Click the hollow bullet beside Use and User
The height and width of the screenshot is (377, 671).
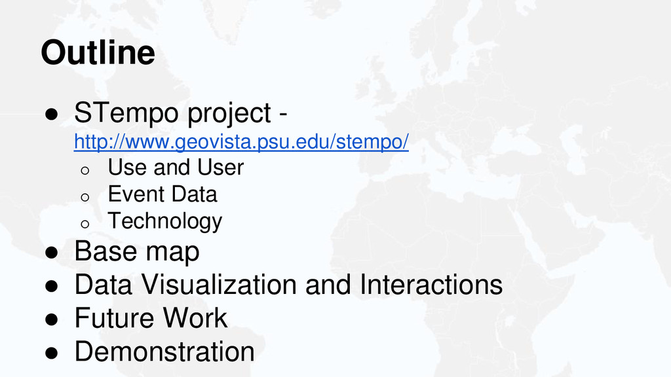(x=85, y=170)
